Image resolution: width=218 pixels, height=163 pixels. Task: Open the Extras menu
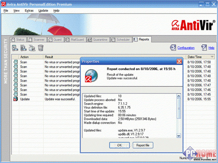click(29, 10)
